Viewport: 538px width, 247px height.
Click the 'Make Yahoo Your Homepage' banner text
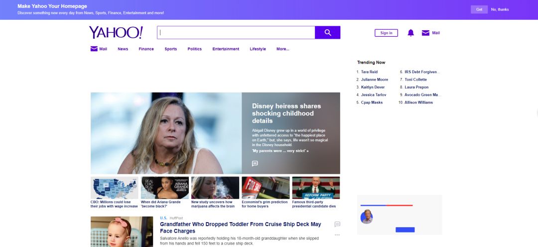tap(52, 6)
